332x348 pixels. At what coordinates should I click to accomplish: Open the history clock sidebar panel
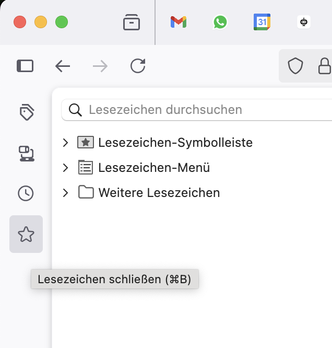click(26, 193)
